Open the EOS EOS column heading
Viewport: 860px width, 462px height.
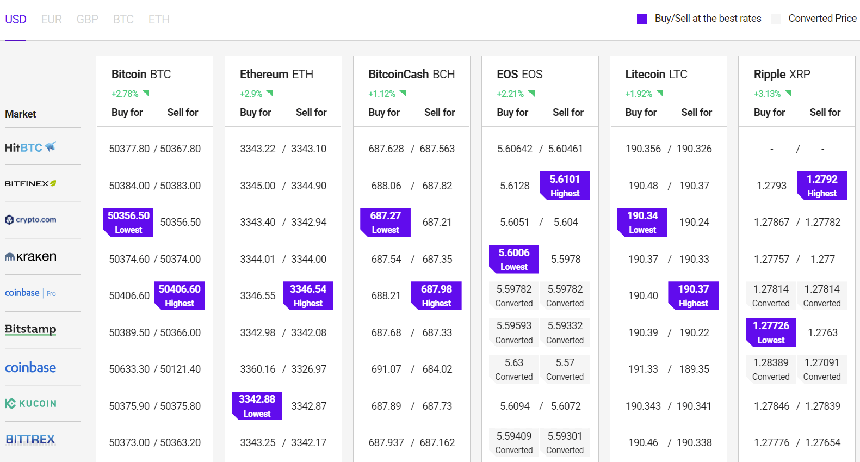(520, 74)
